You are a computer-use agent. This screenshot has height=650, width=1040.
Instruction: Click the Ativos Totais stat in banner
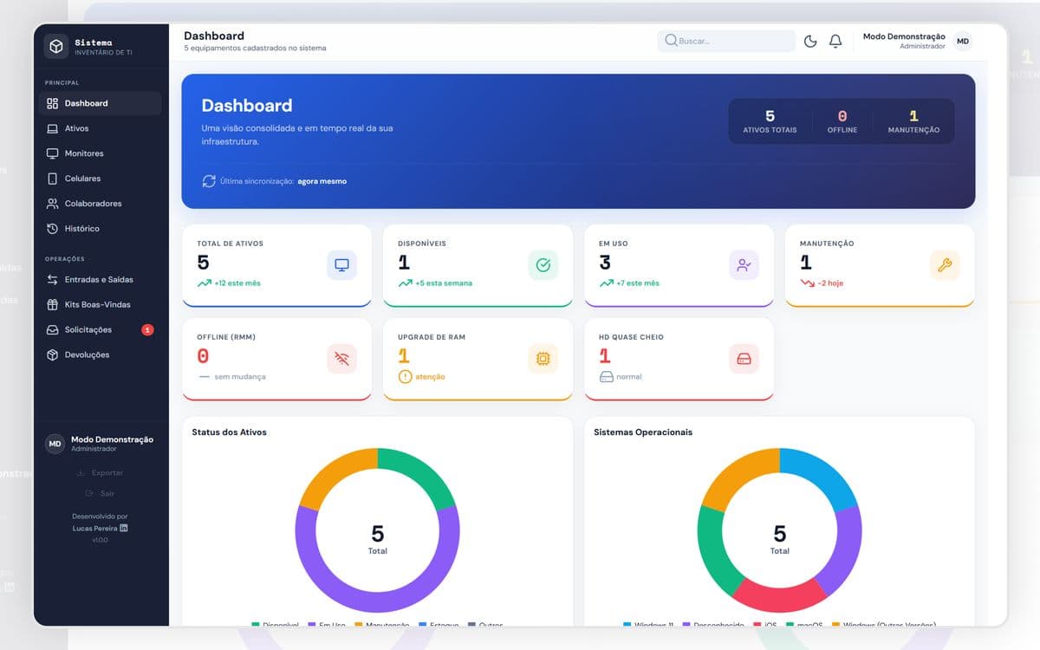tap(770, 121)
